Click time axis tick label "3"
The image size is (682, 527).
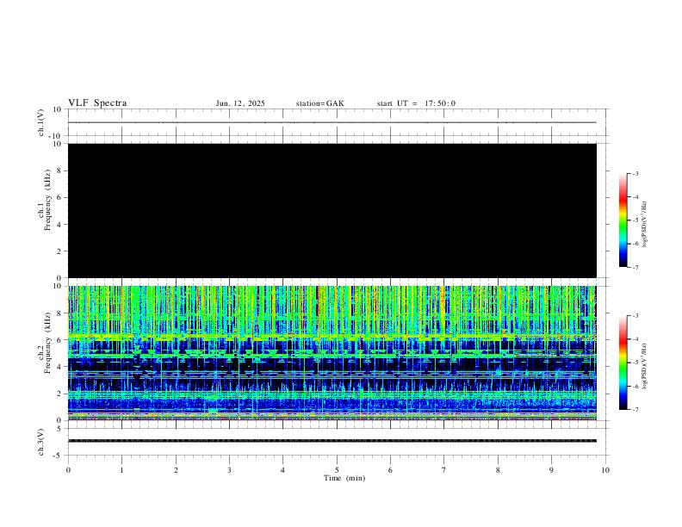(x=229, y=470)
